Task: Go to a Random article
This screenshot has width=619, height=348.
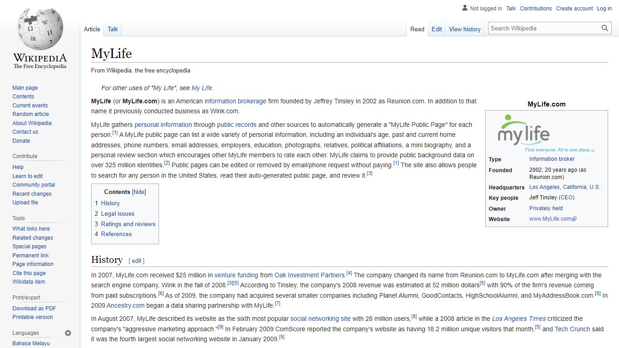Action: (x=30, y=114)
